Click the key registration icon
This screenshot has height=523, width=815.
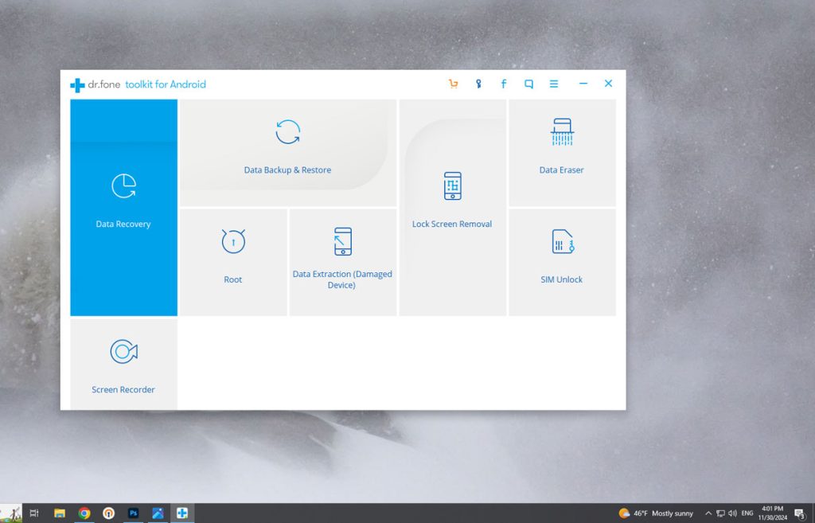coord(478,84)
